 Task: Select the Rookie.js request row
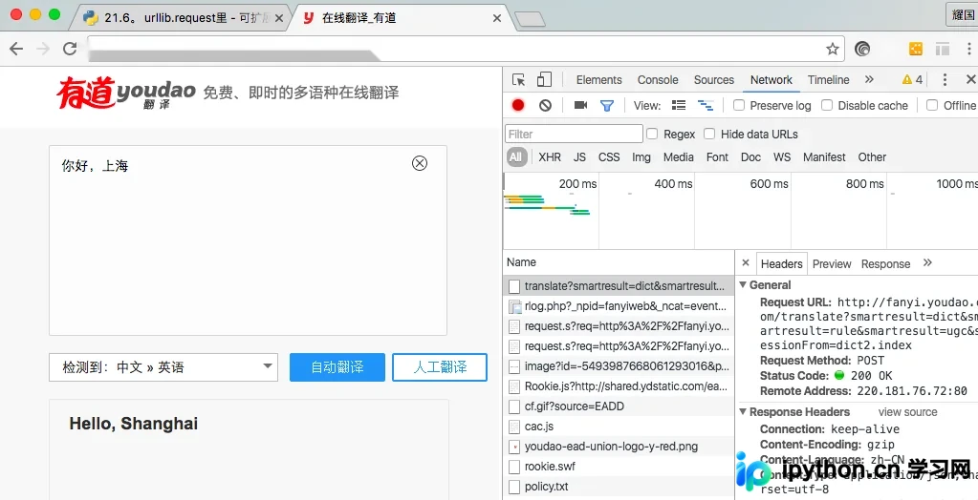[619, 386]
